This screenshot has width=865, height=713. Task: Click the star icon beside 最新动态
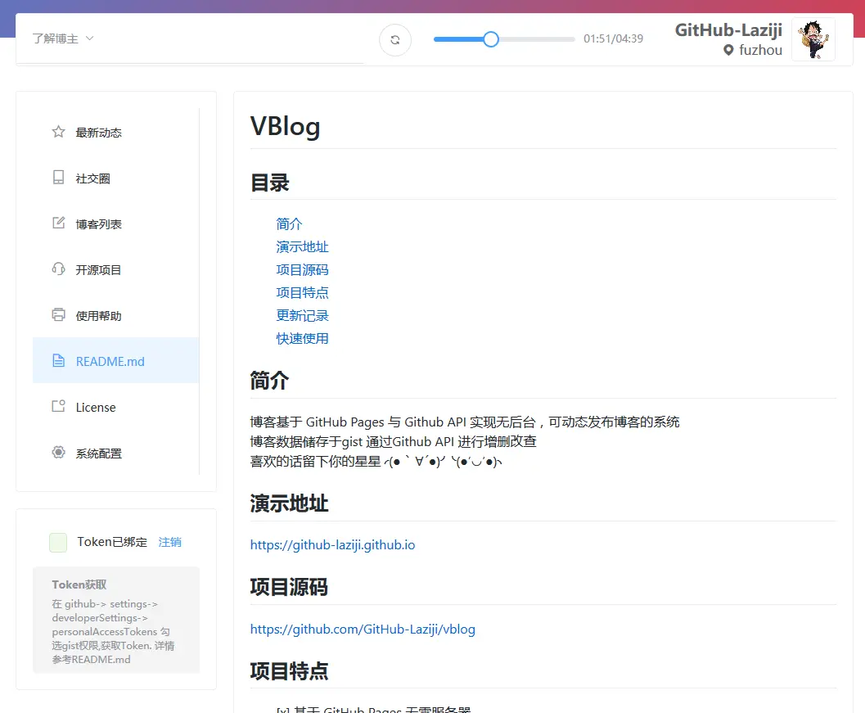(58, 132)
